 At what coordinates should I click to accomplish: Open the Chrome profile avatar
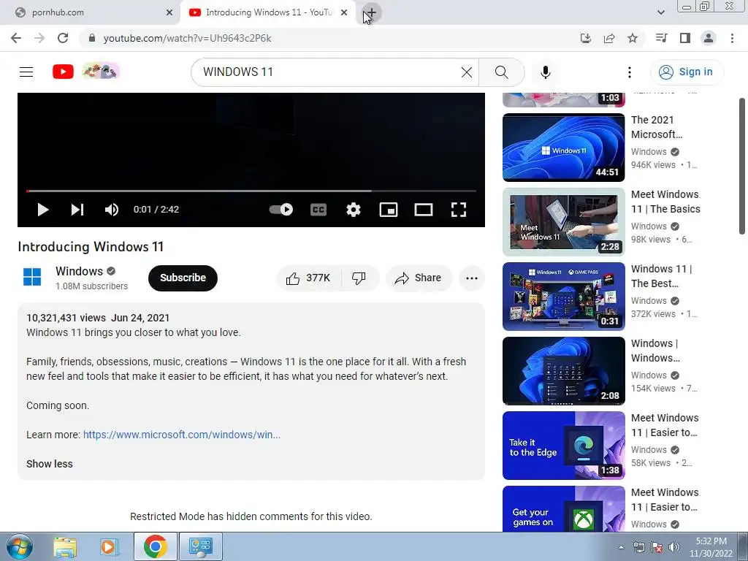tap(709, 38)
